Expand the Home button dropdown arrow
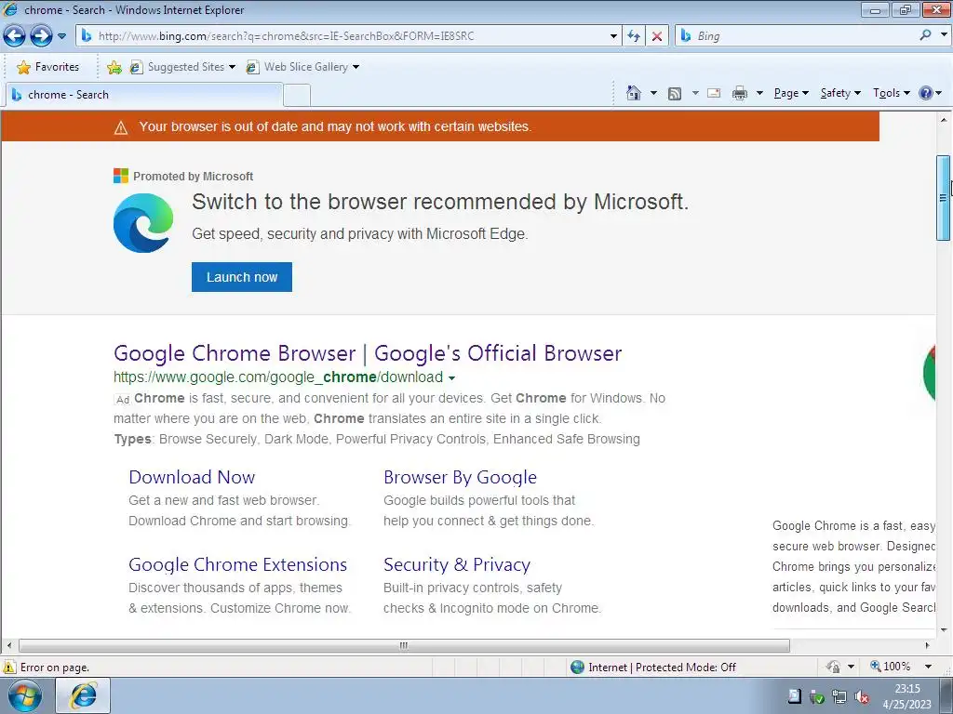Viewport: 953px width, 714px height. point(653,93)
